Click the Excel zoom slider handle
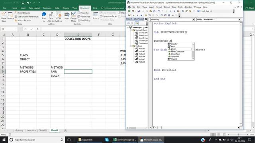The width and height of the screenshot is (255, 143). [x=239, y=135]
